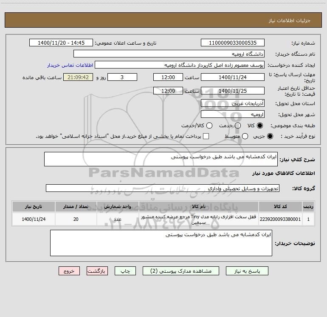Click the ردیف column header

tap(308, 206)
